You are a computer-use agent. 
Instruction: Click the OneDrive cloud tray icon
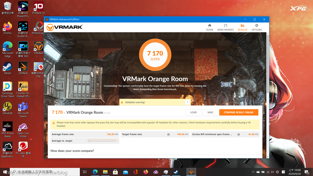[x=258, y=172]
